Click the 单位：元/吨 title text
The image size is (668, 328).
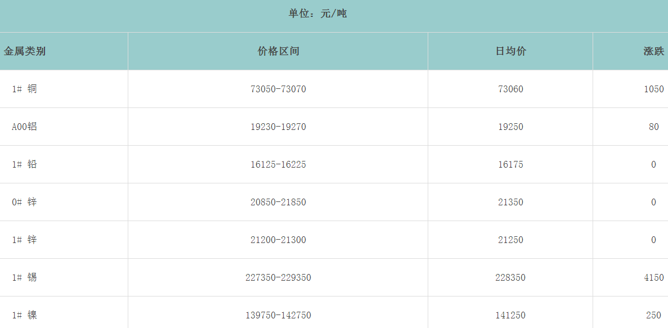(318, 14)
